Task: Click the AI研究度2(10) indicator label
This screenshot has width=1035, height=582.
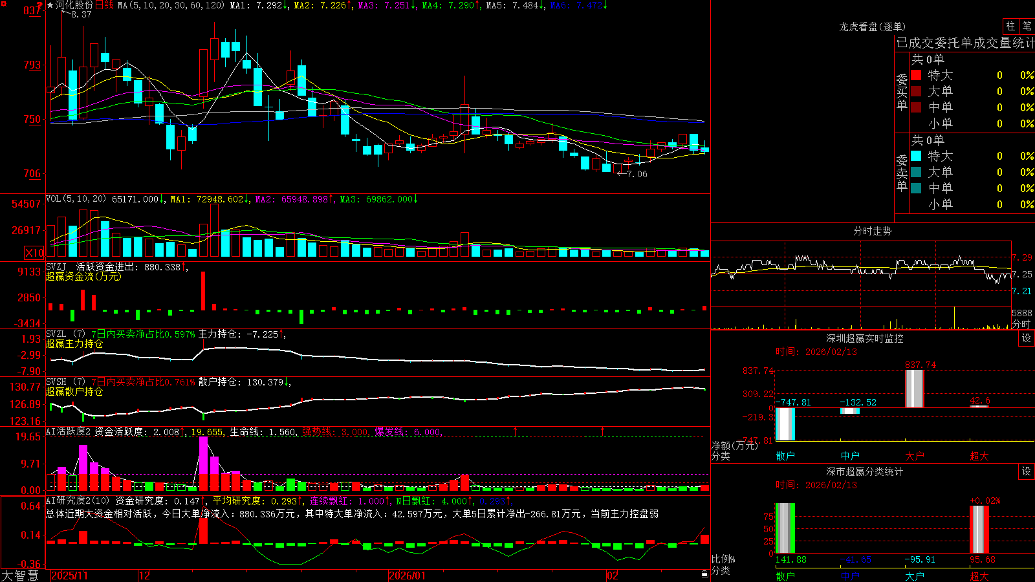Action: coord(78,501)
